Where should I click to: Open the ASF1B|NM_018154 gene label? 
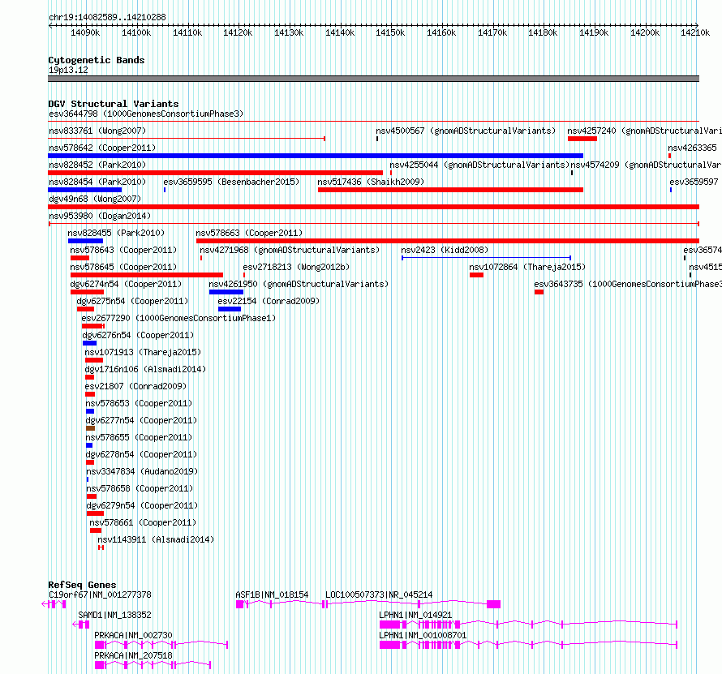point(272,595)
